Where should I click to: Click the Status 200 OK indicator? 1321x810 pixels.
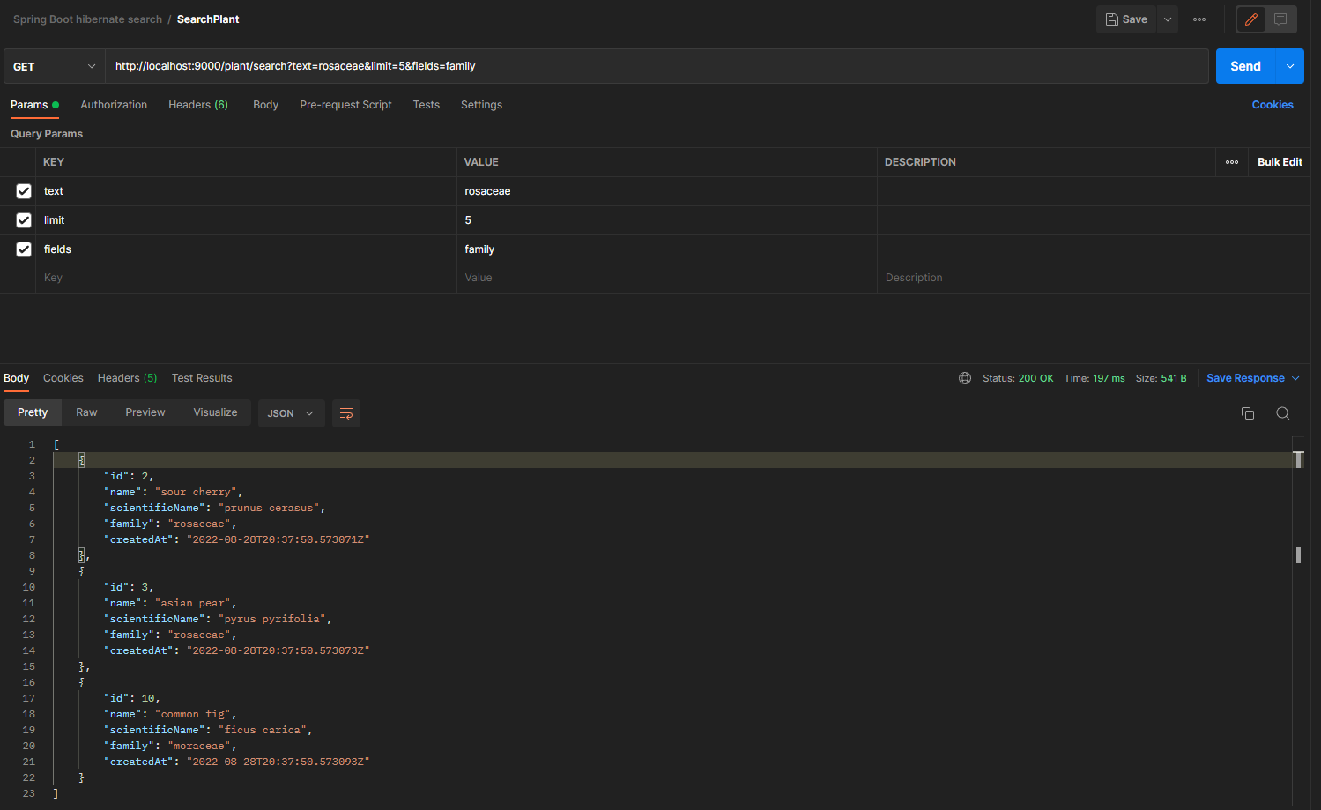click(1018, 378)
